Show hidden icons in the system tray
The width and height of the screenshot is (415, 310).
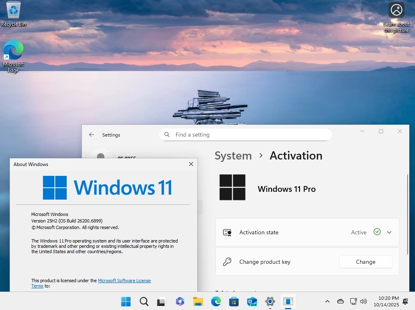point(327,301)
